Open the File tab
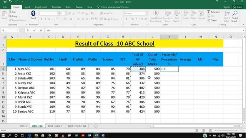Screen dimensions: 246x138 [x=5, y=7]
